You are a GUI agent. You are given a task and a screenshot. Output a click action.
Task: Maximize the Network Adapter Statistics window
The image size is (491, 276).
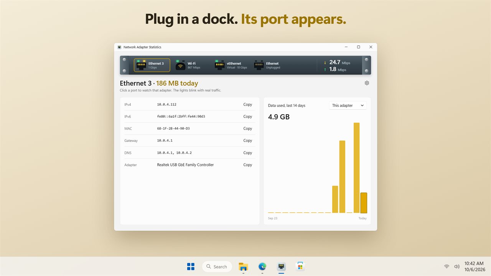pos(359,47)
